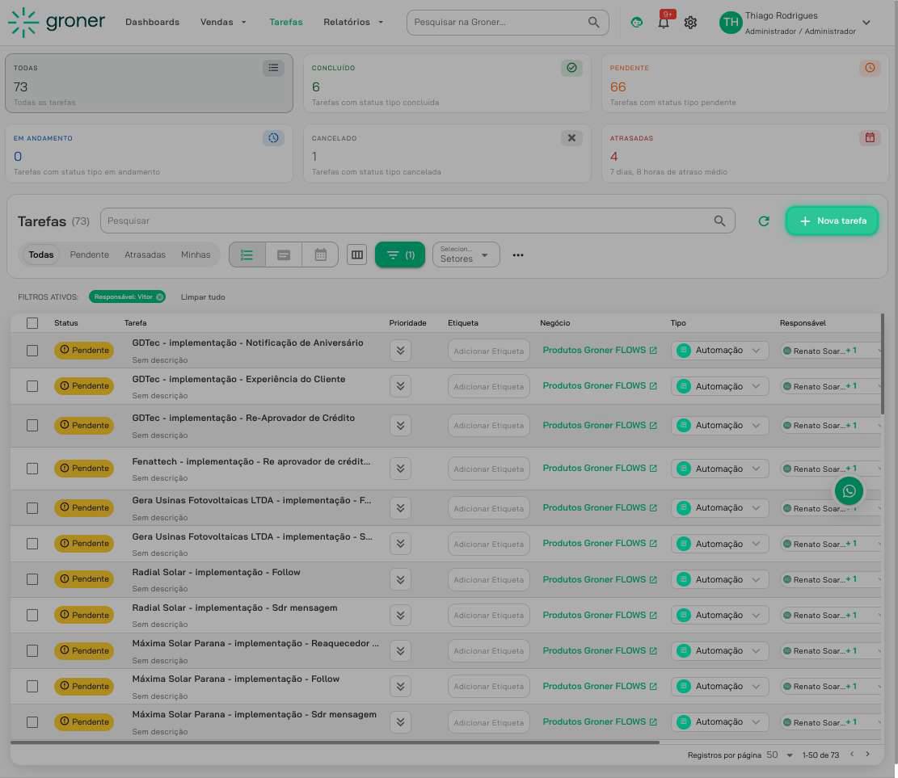Check the GDTec Re-Aprovador de Crédito row

click(32, 425)
